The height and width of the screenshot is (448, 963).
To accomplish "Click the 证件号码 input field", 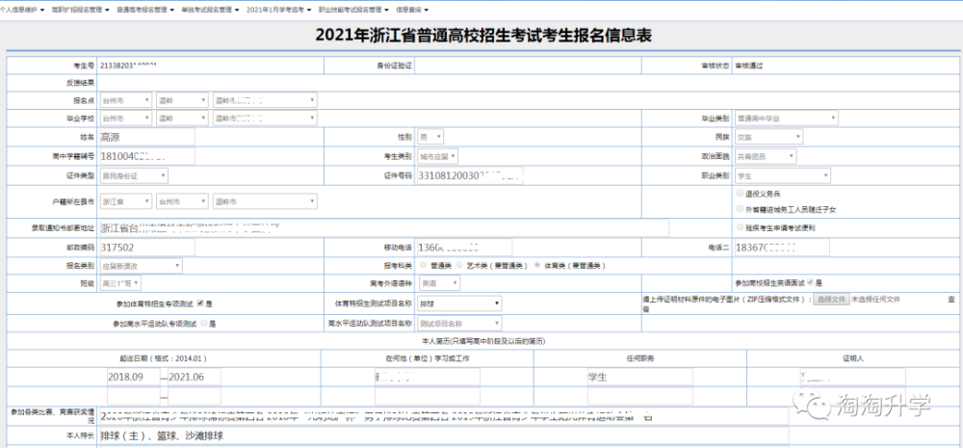I will 470,175.
